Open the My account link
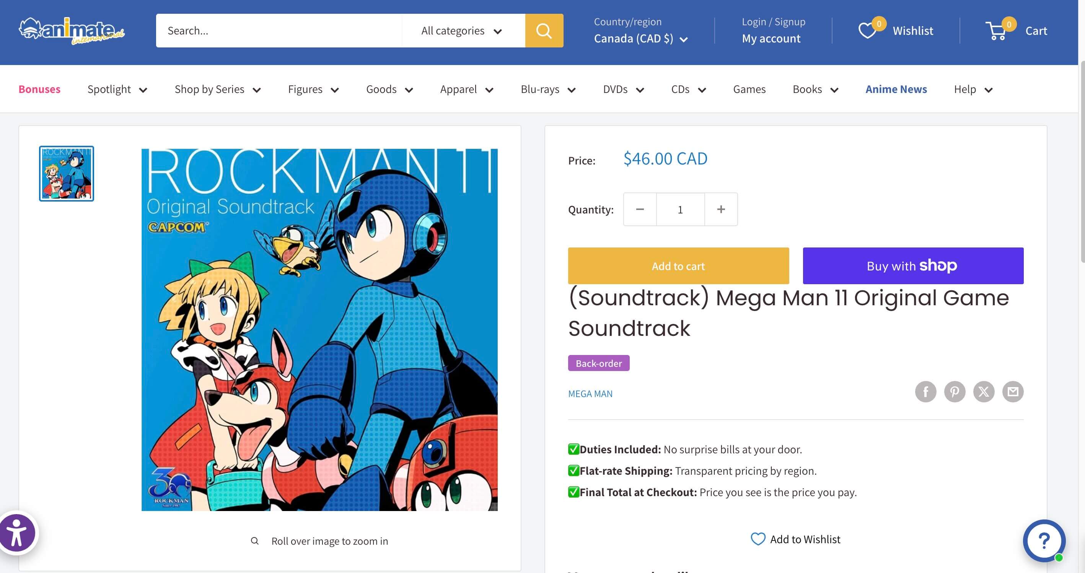Screen dimensions: 1085x573 pos(771,38)
